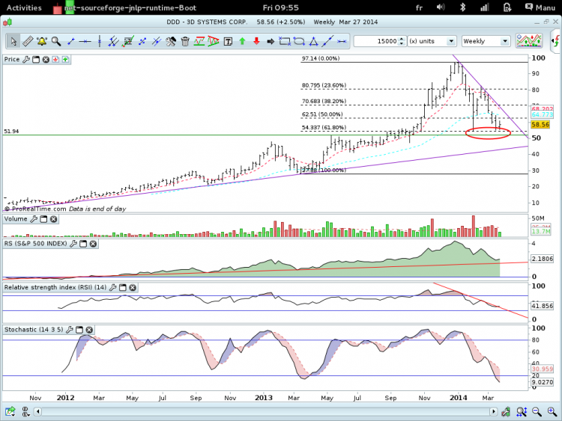Toggle RS panel window maximize icon
This screenshot has height=421, width=562.
click(83, 244)
